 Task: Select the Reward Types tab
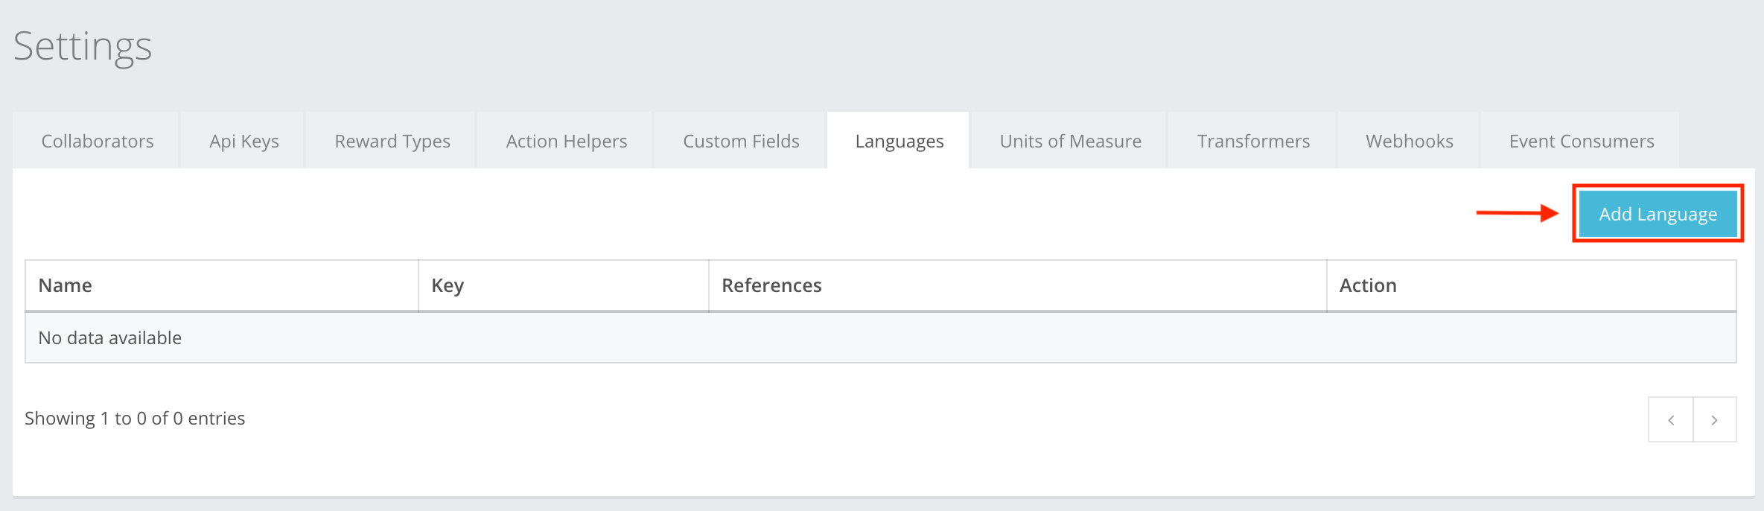[392, 141]
